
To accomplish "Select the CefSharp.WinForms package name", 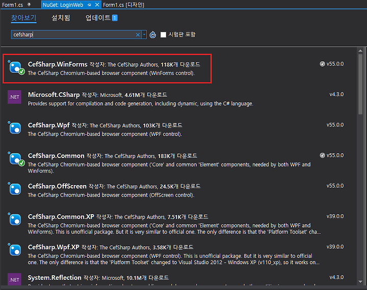I will click(x=58, y=64).
